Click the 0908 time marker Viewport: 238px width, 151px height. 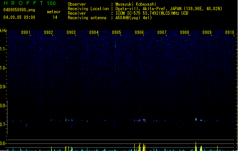[185, 32]
